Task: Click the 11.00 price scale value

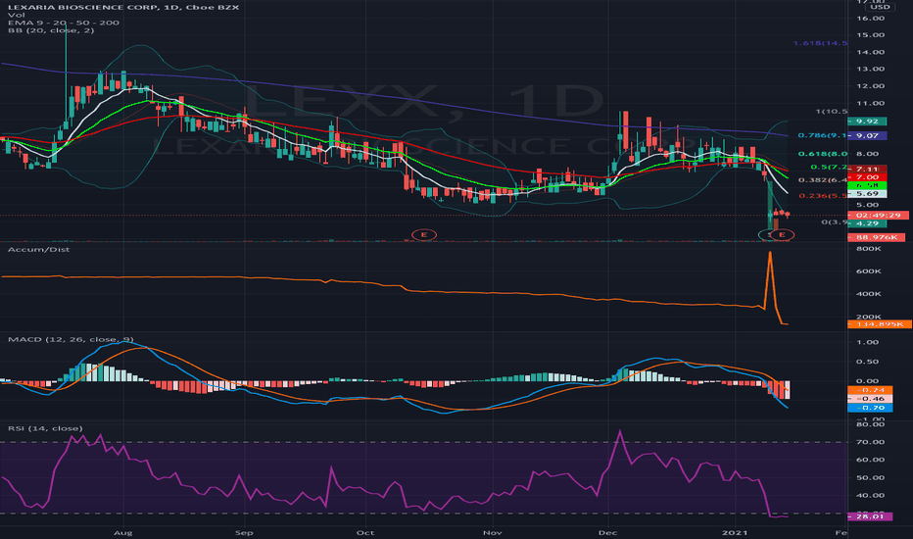Action: (871, 103)
